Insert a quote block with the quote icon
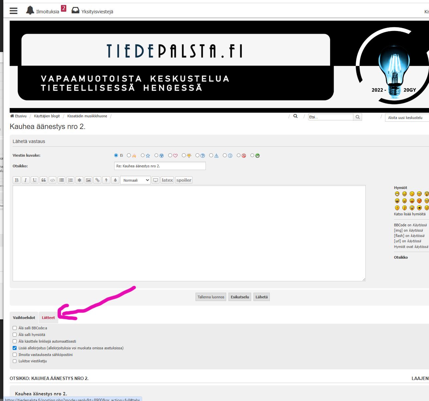429x401 pixels. click(44, 180)
